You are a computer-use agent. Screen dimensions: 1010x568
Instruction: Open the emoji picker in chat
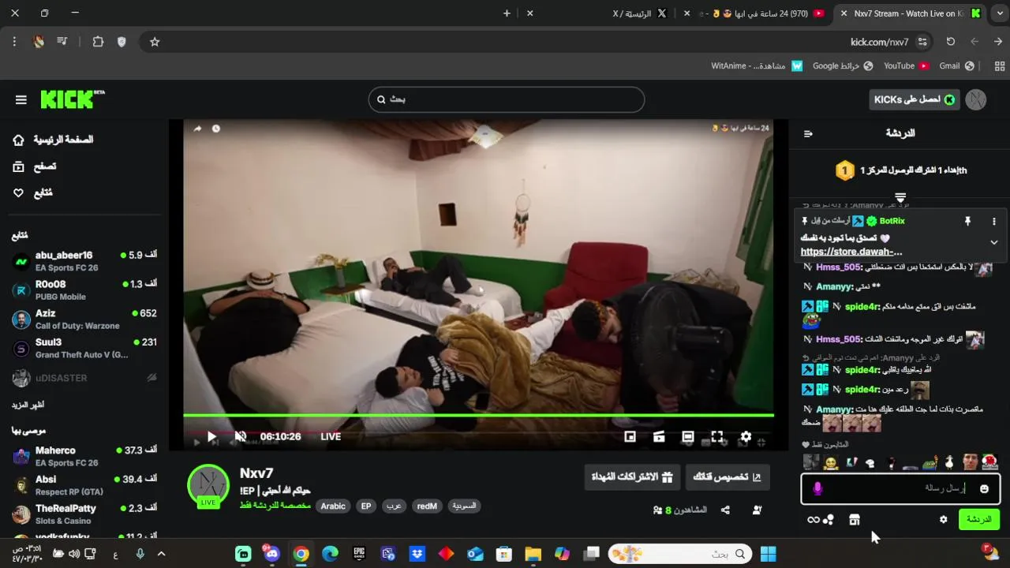[x=984, y=489]
